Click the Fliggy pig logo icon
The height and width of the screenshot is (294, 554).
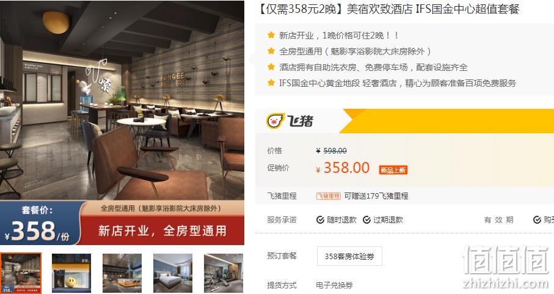275,121
